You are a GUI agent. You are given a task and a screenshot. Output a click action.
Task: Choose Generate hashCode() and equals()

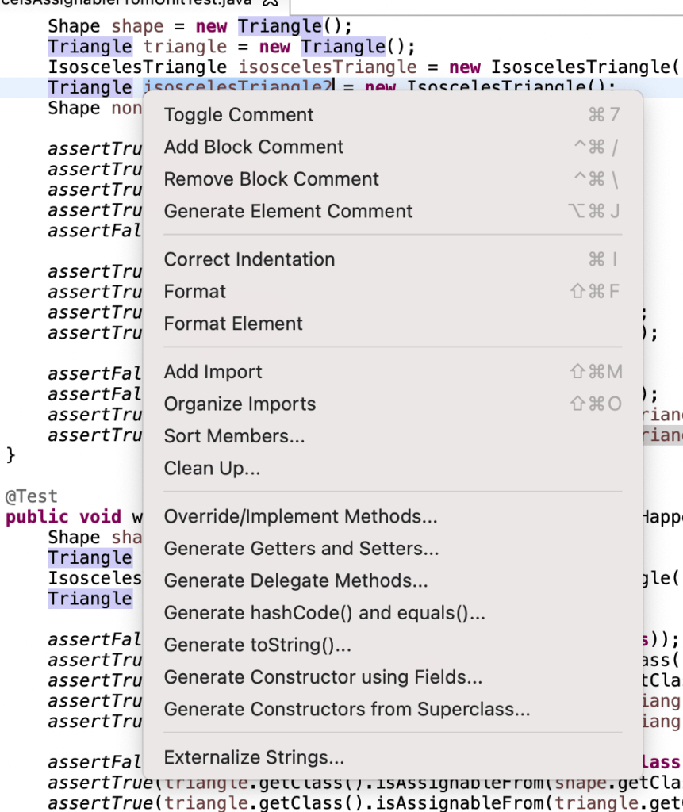click(325, 613)
